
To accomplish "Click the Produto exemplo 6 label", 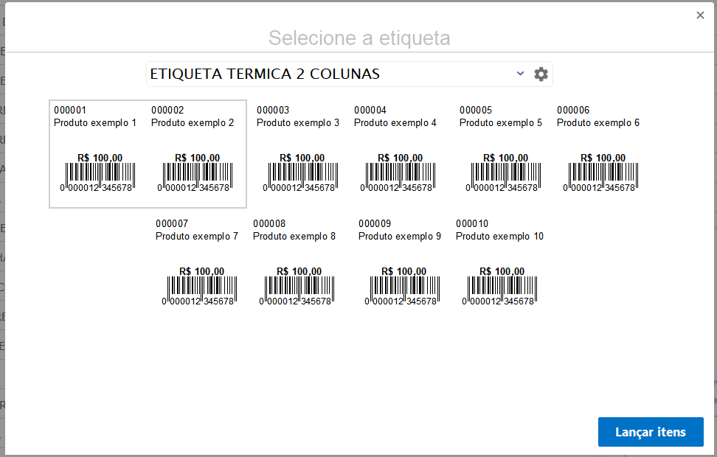I will point(598,123).
